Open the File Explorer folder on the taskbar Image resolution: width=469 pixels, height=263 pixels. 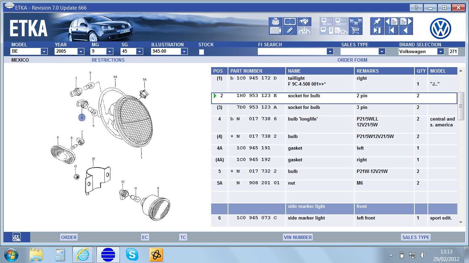click(36, 255)
